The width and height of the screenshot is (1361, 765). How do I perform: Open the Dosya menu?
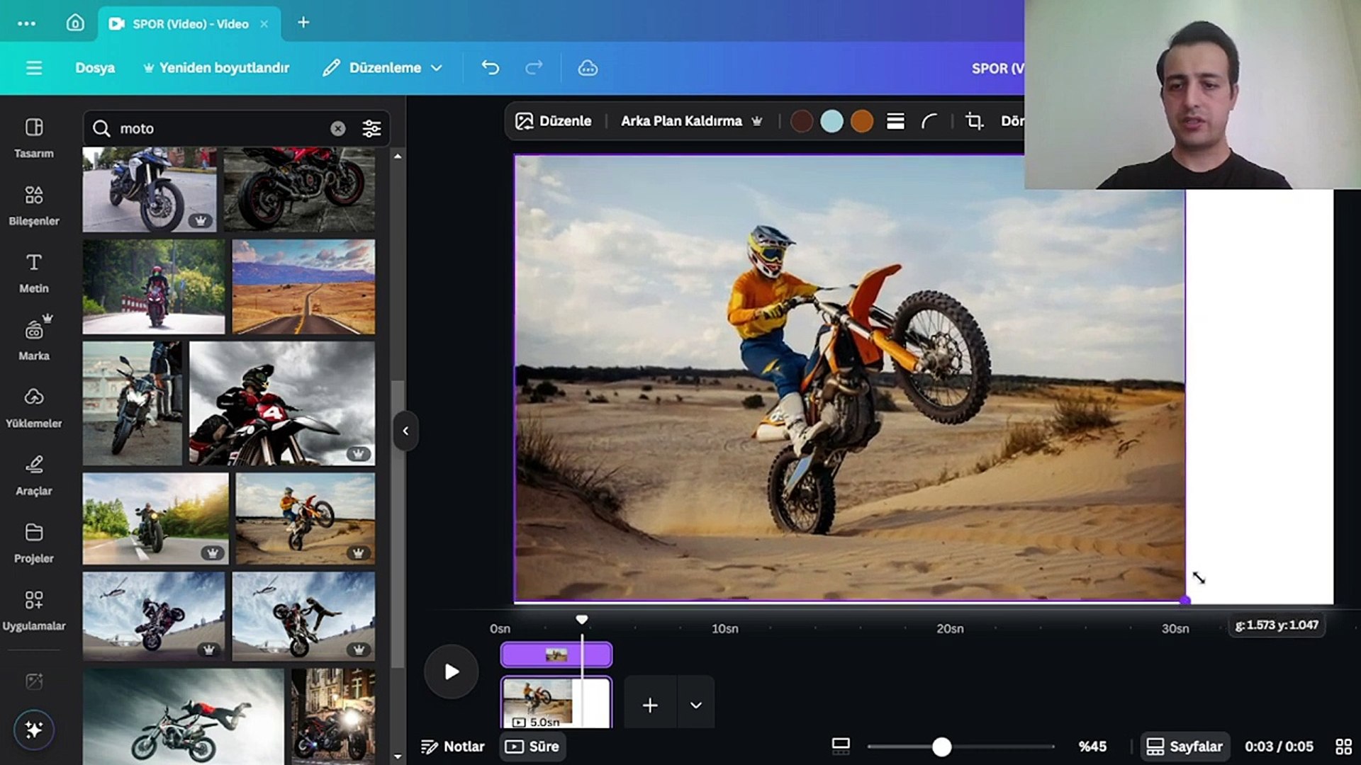(95, 68)
